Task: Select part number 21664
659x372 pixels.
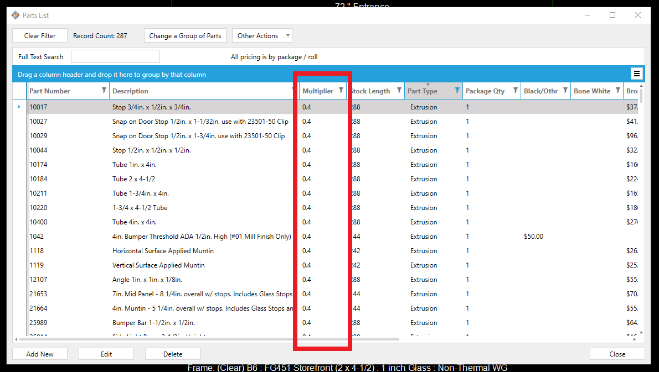Action: pyautogui.click(x=38, y=308)
